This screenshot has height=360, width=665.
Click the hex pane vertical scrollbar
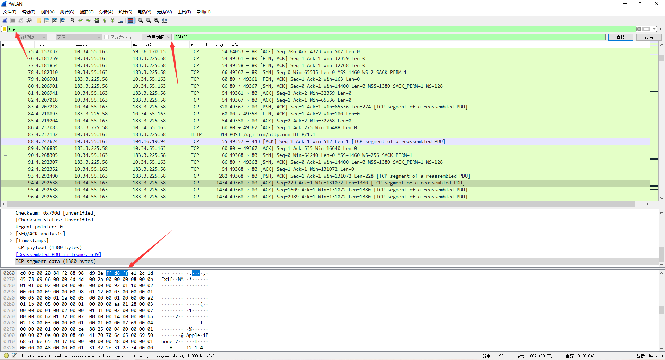point(662,310)
